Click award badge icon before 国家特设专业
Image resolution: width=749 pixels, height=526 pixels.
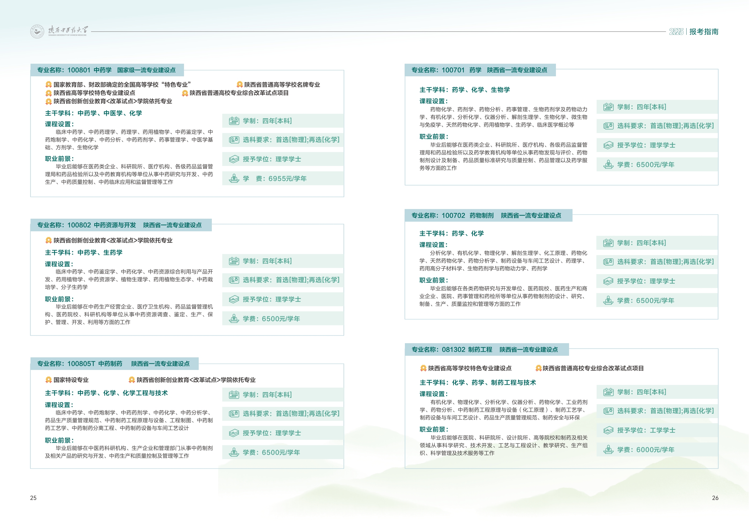49,380
